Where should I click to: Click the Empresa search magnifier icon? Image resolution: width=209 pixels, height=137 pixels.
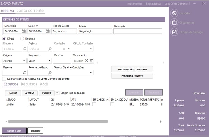[24, 49]
